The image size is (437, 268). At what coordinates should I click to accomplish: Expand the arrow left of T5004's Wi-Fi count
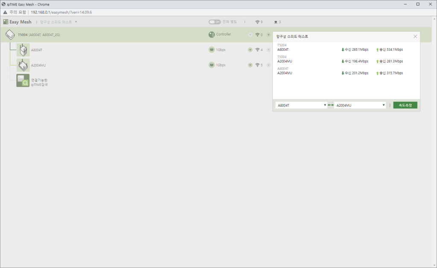[250, 35]
